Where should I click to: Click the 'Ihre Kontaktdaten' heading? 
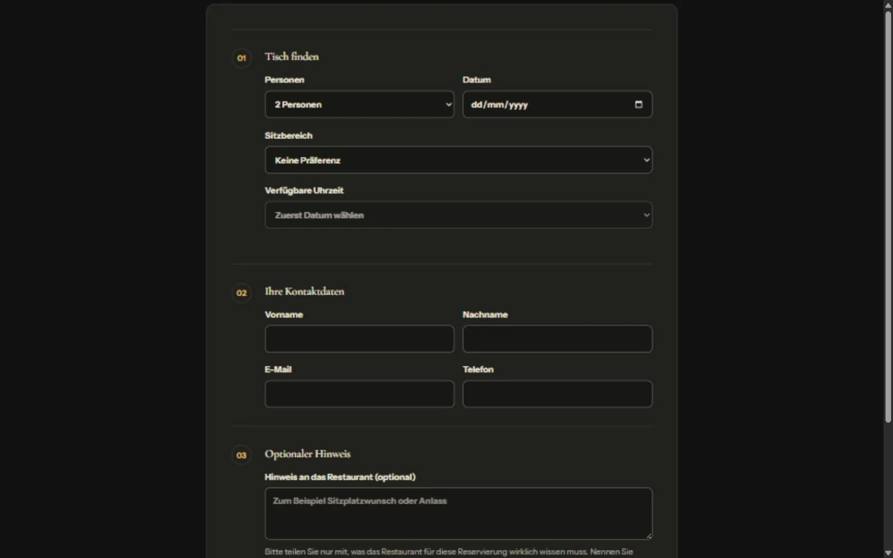[x=304, y=291]
